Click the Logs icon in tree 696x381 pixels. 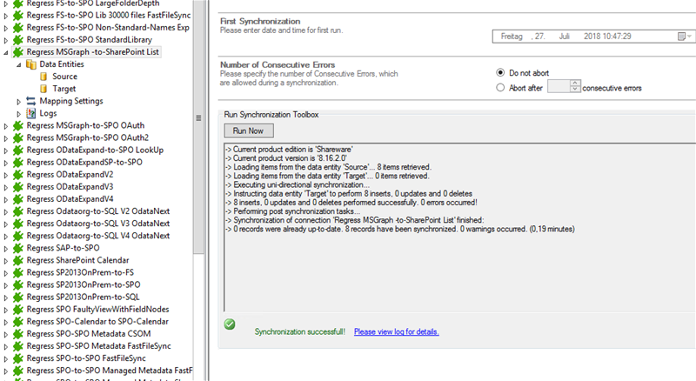coord(31,113)
